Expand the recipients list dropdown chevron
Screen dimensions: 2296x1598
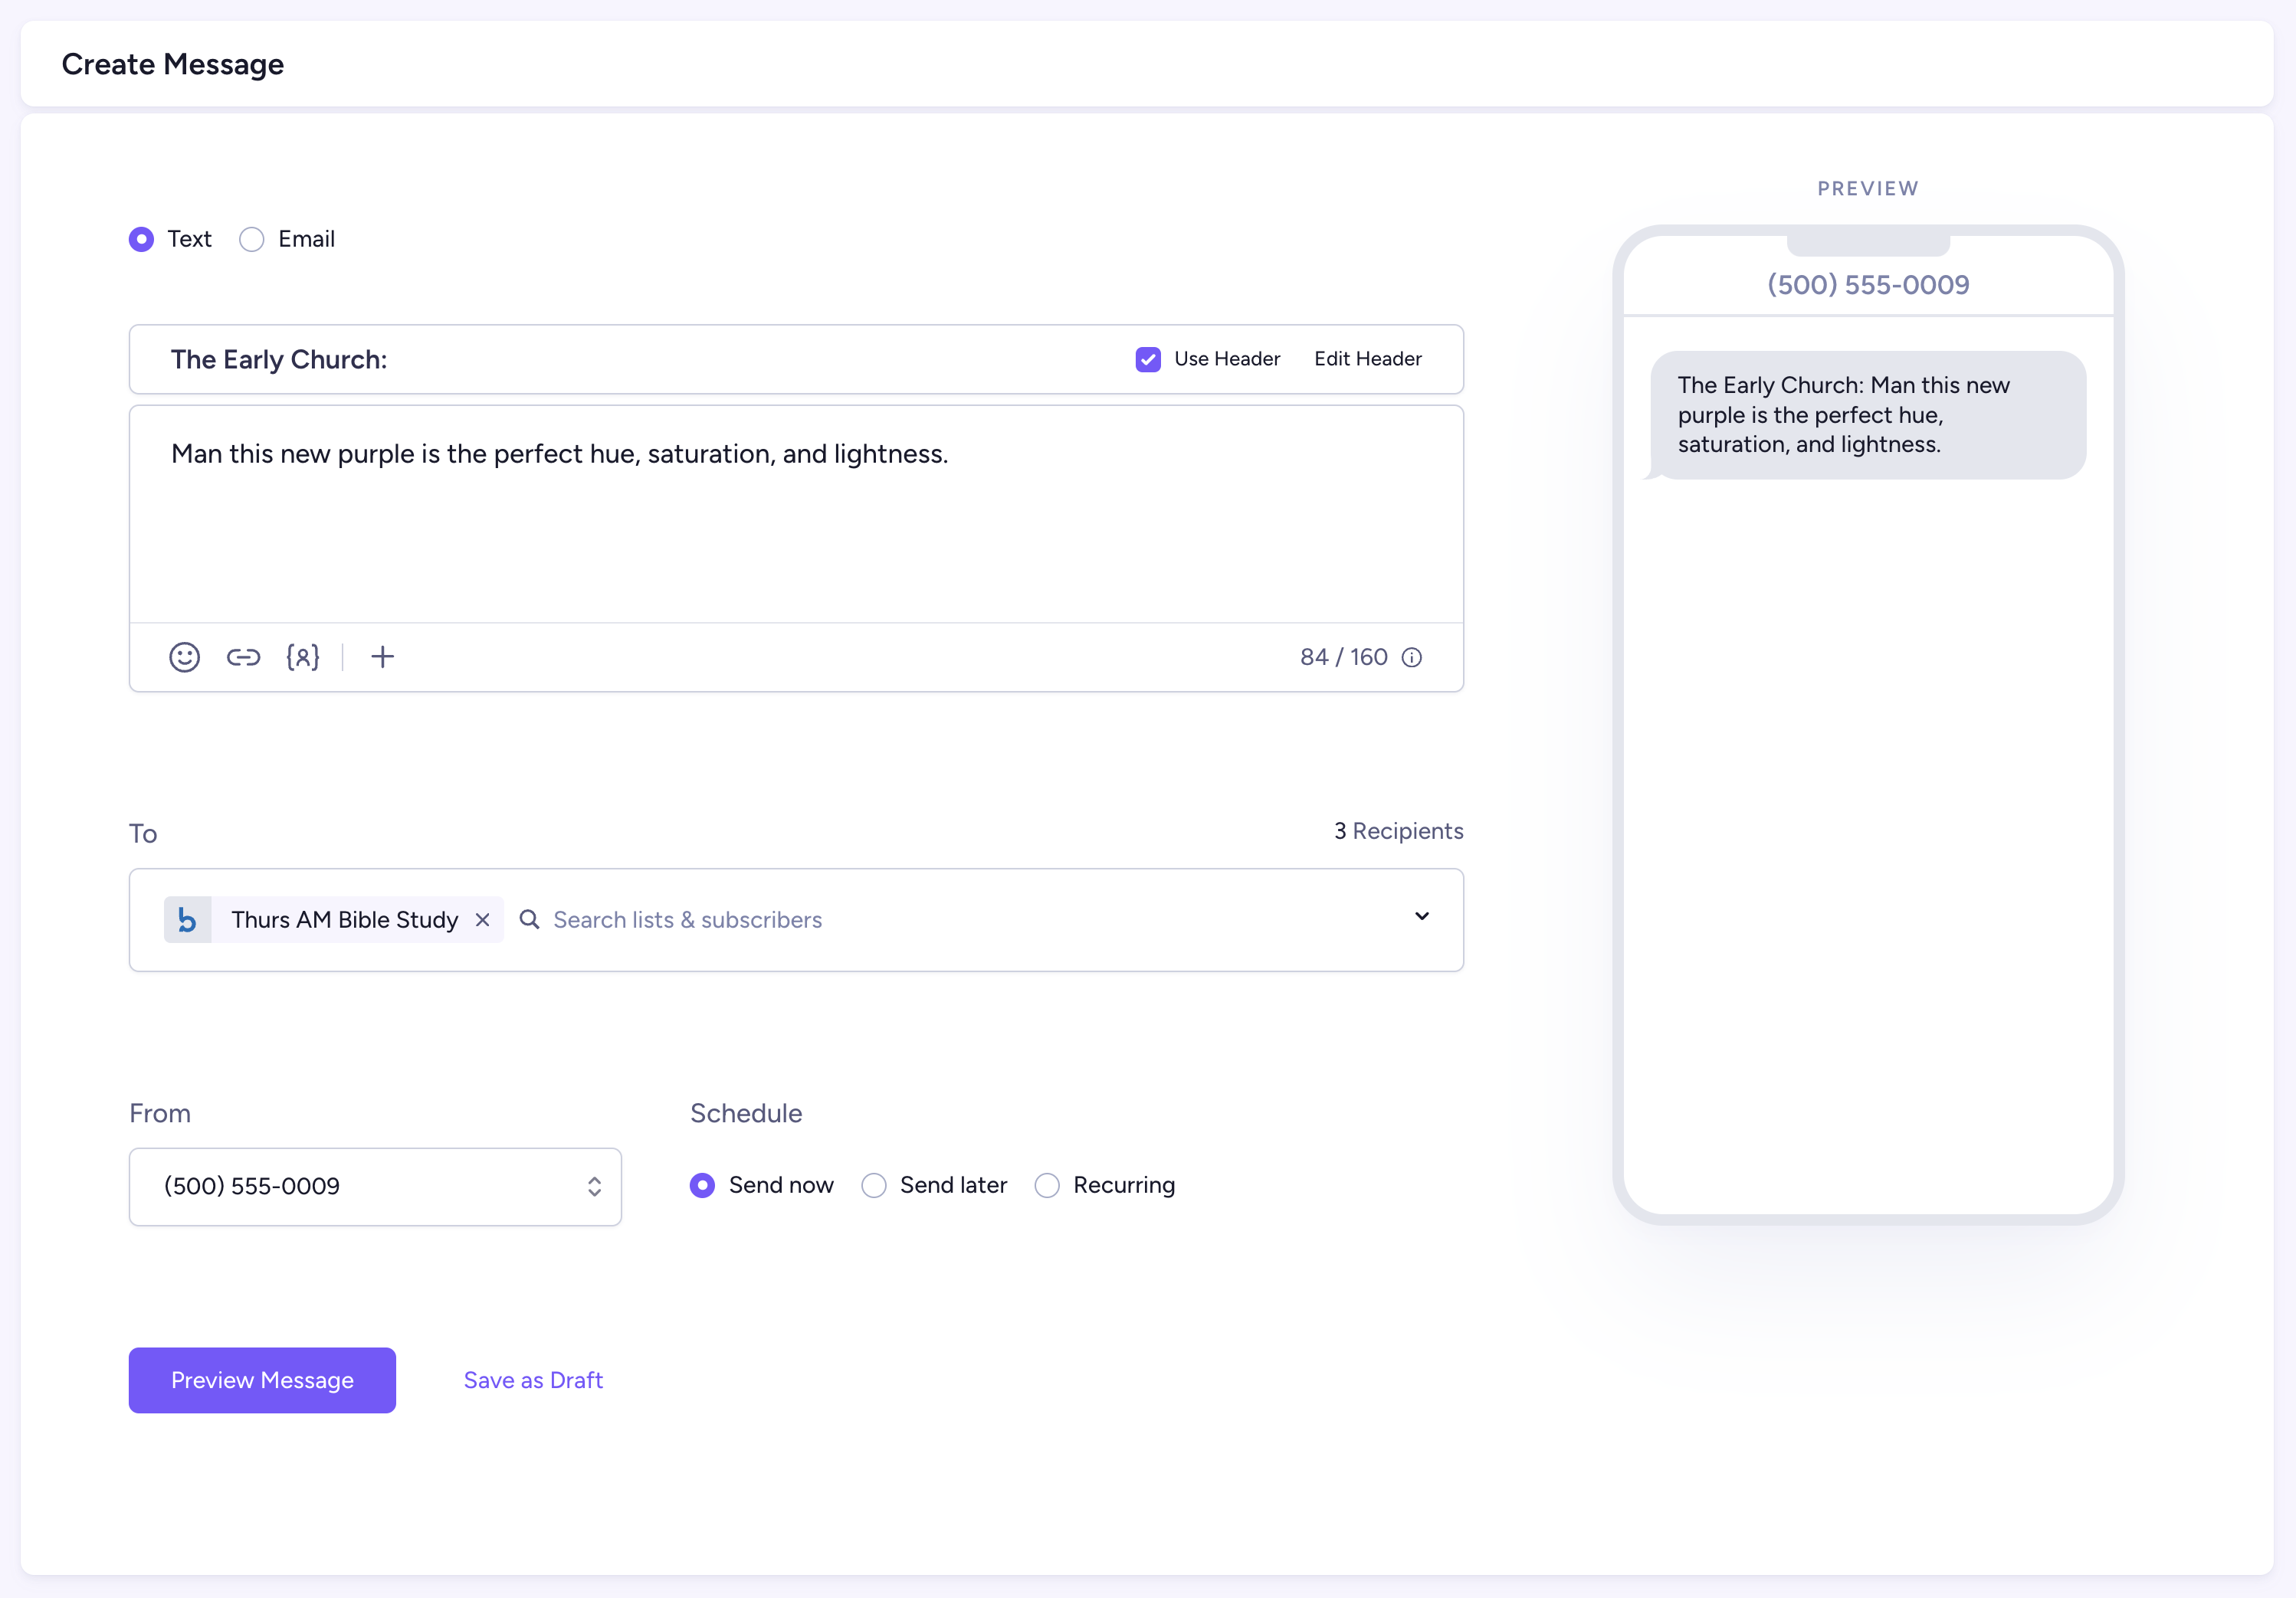tap(1421, 916)
